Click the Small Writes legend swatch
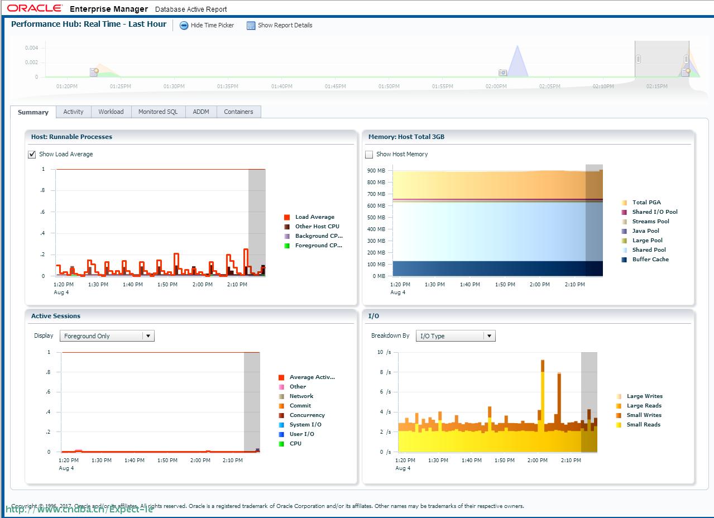Image resolution: width=714 pixels, height=518 pixels. pyautogui.click(x=619, y=415)
